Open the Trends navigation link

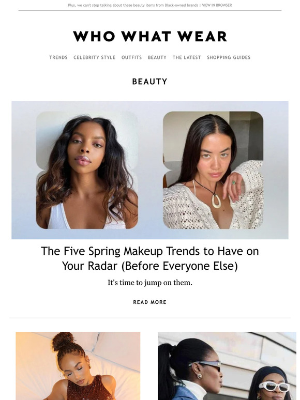58,57
